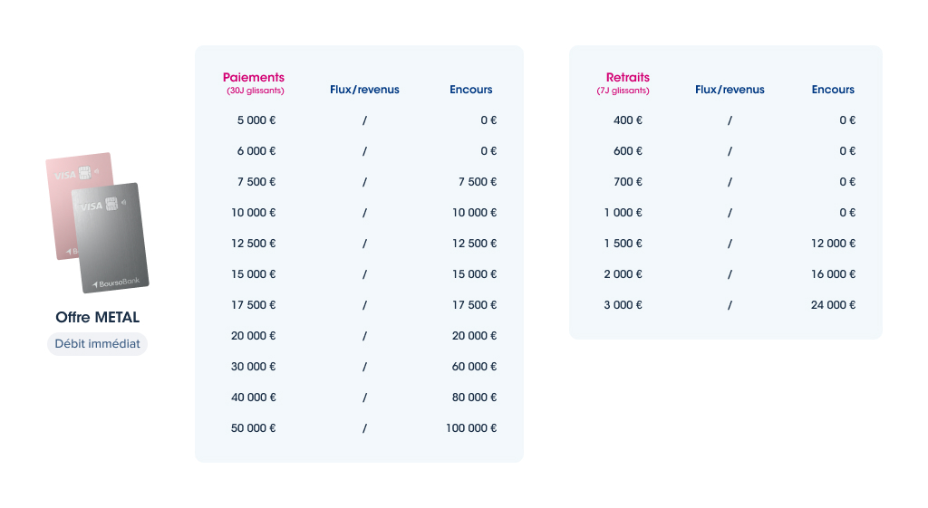Click the Paiements column header

pyautogui.click(x=254, y=78)
